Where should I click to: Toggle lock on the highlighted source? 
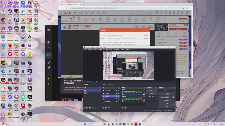click(118, 96)
